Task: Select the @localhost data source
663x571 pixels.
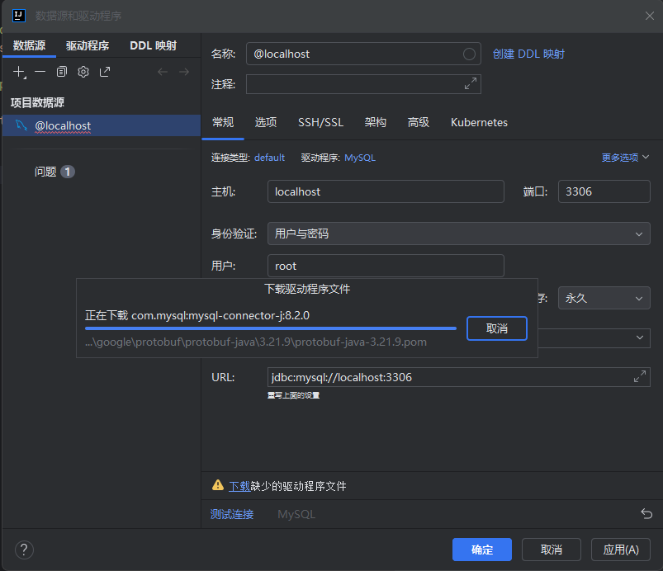Action: [x=63, y=126]
